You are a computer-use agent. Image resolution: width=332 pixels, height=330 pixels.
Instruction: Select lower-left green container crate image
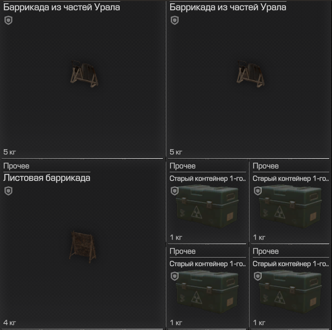click(x=207, y=292)
